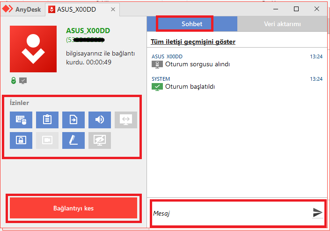Viewport: 330px width, 231px height.
Task: Click the SYSTEM sender label
Action: pyautogui.click(x=161, y=79)
